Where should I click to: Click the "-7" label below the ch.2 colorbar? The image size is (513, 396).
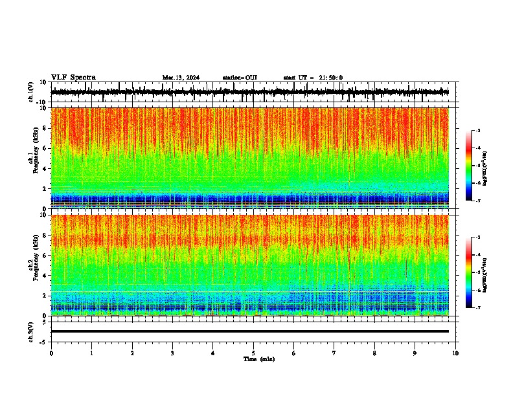pyautogui.click(x=477, y=307)
